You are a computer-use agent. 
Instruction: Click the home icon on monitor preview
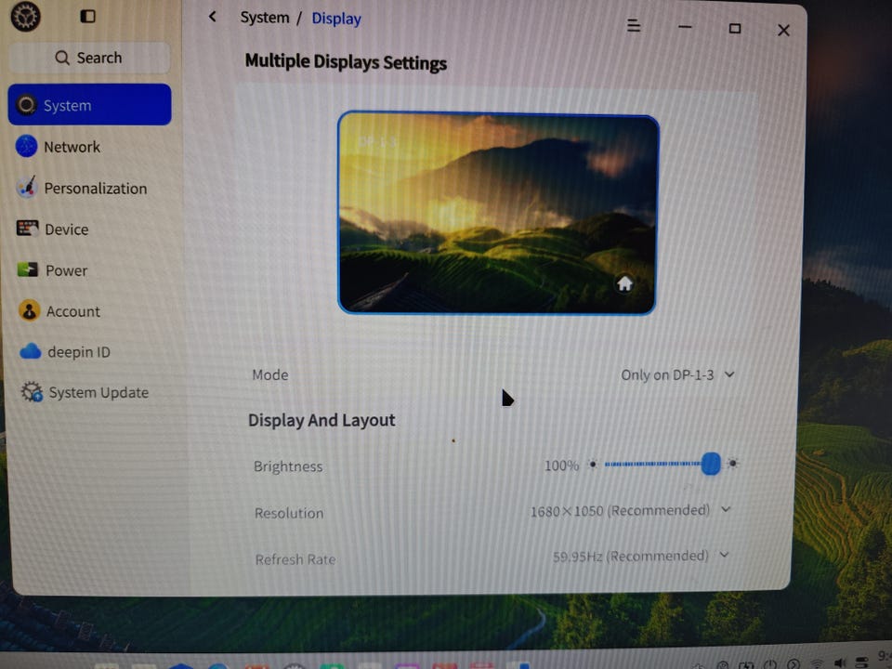point(624,283)
